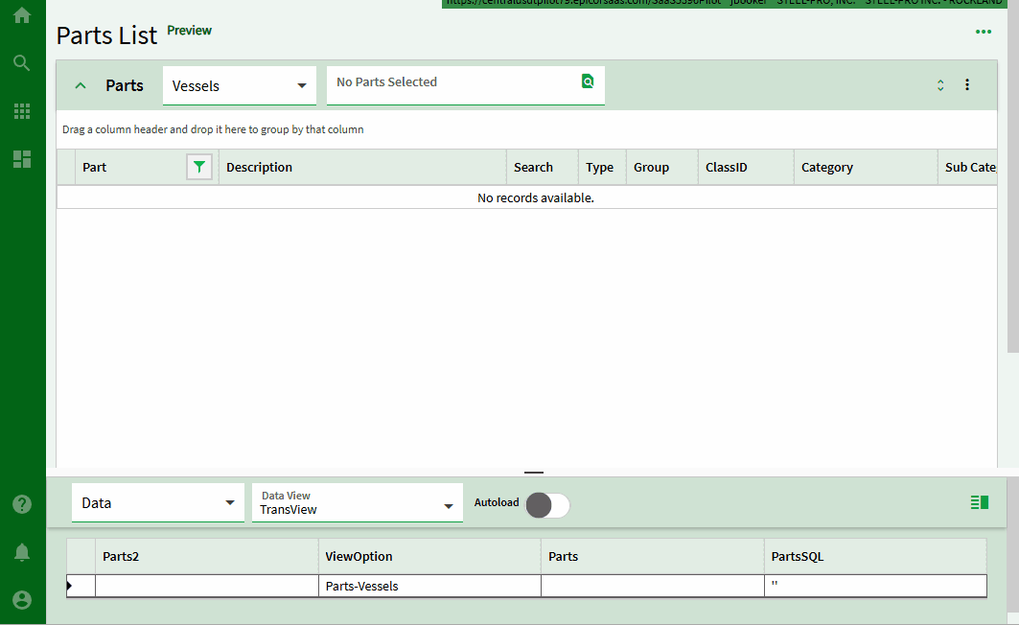Open the Help question mark icon

22,504
